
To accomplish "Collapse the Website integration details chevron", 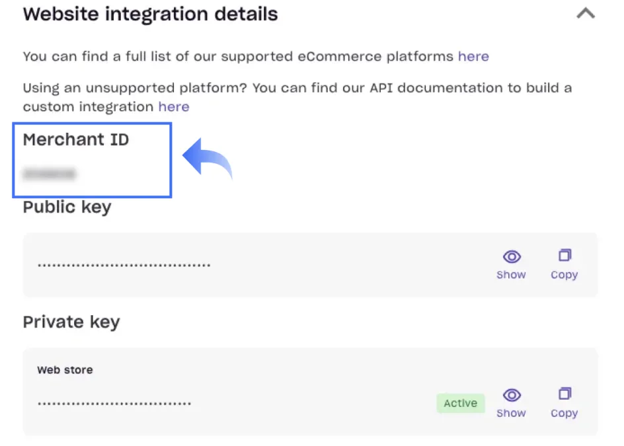I will (x=586, y=14).
